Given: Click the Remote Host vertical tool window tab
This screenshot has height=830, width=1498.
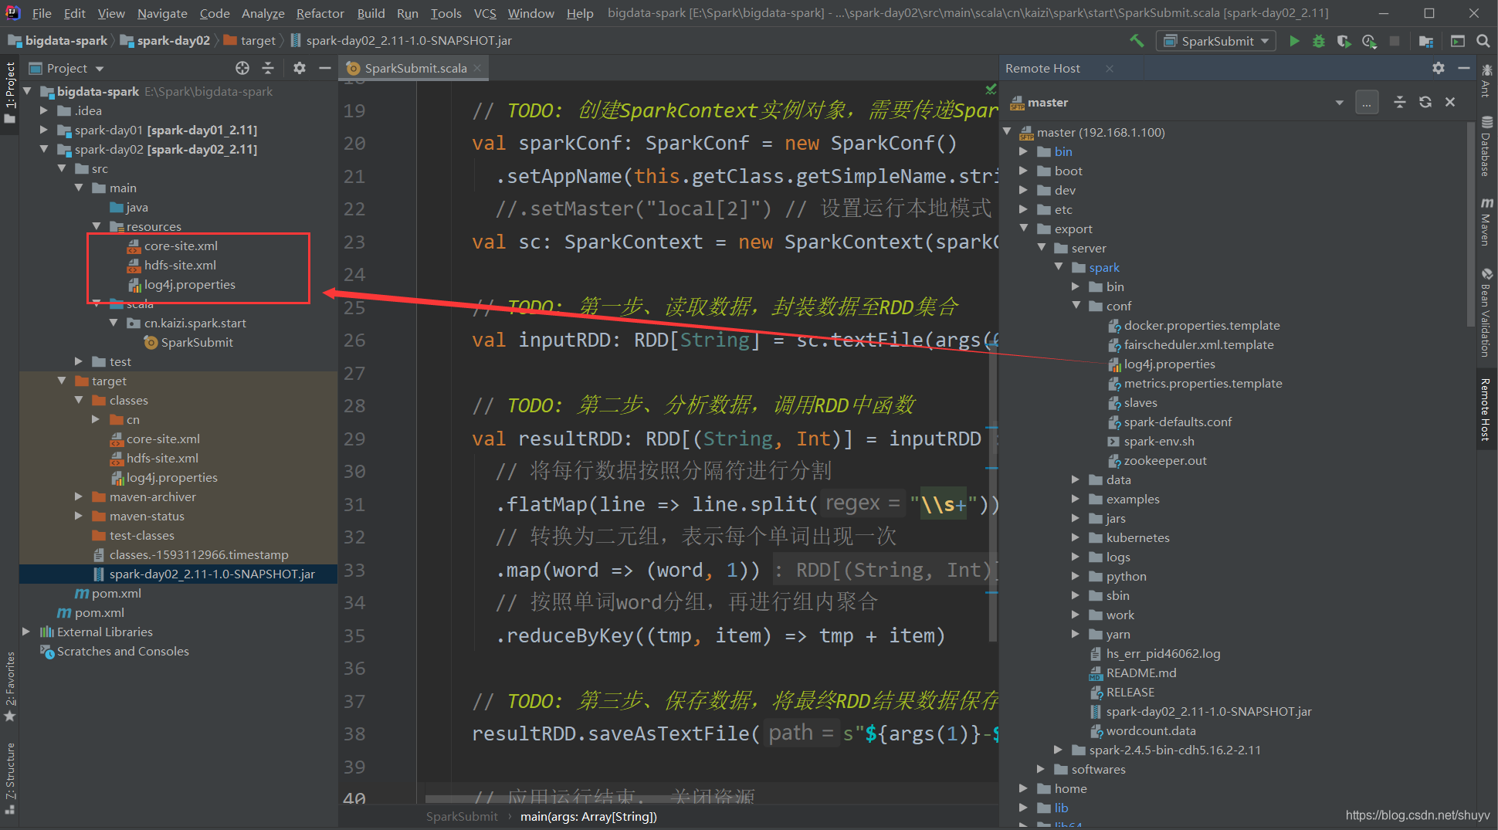Looking at the screenshot, I should pos(1486,410).
